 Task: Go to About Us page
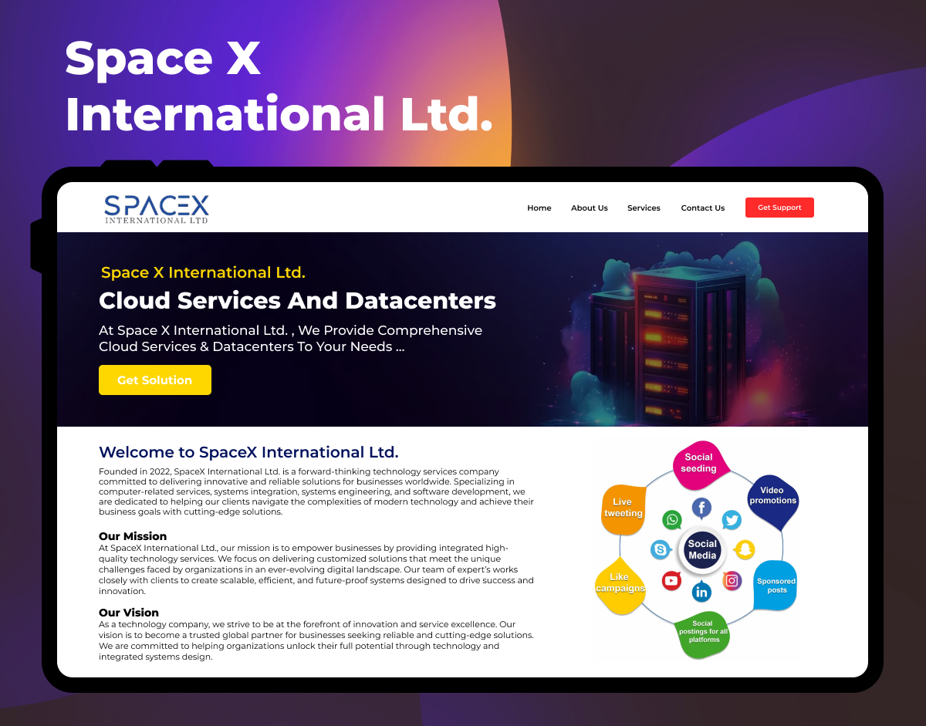(590, 208)
